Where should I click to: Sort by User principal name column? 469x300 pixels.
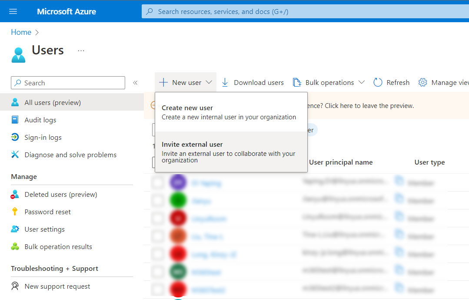click(x=341, y=162)
